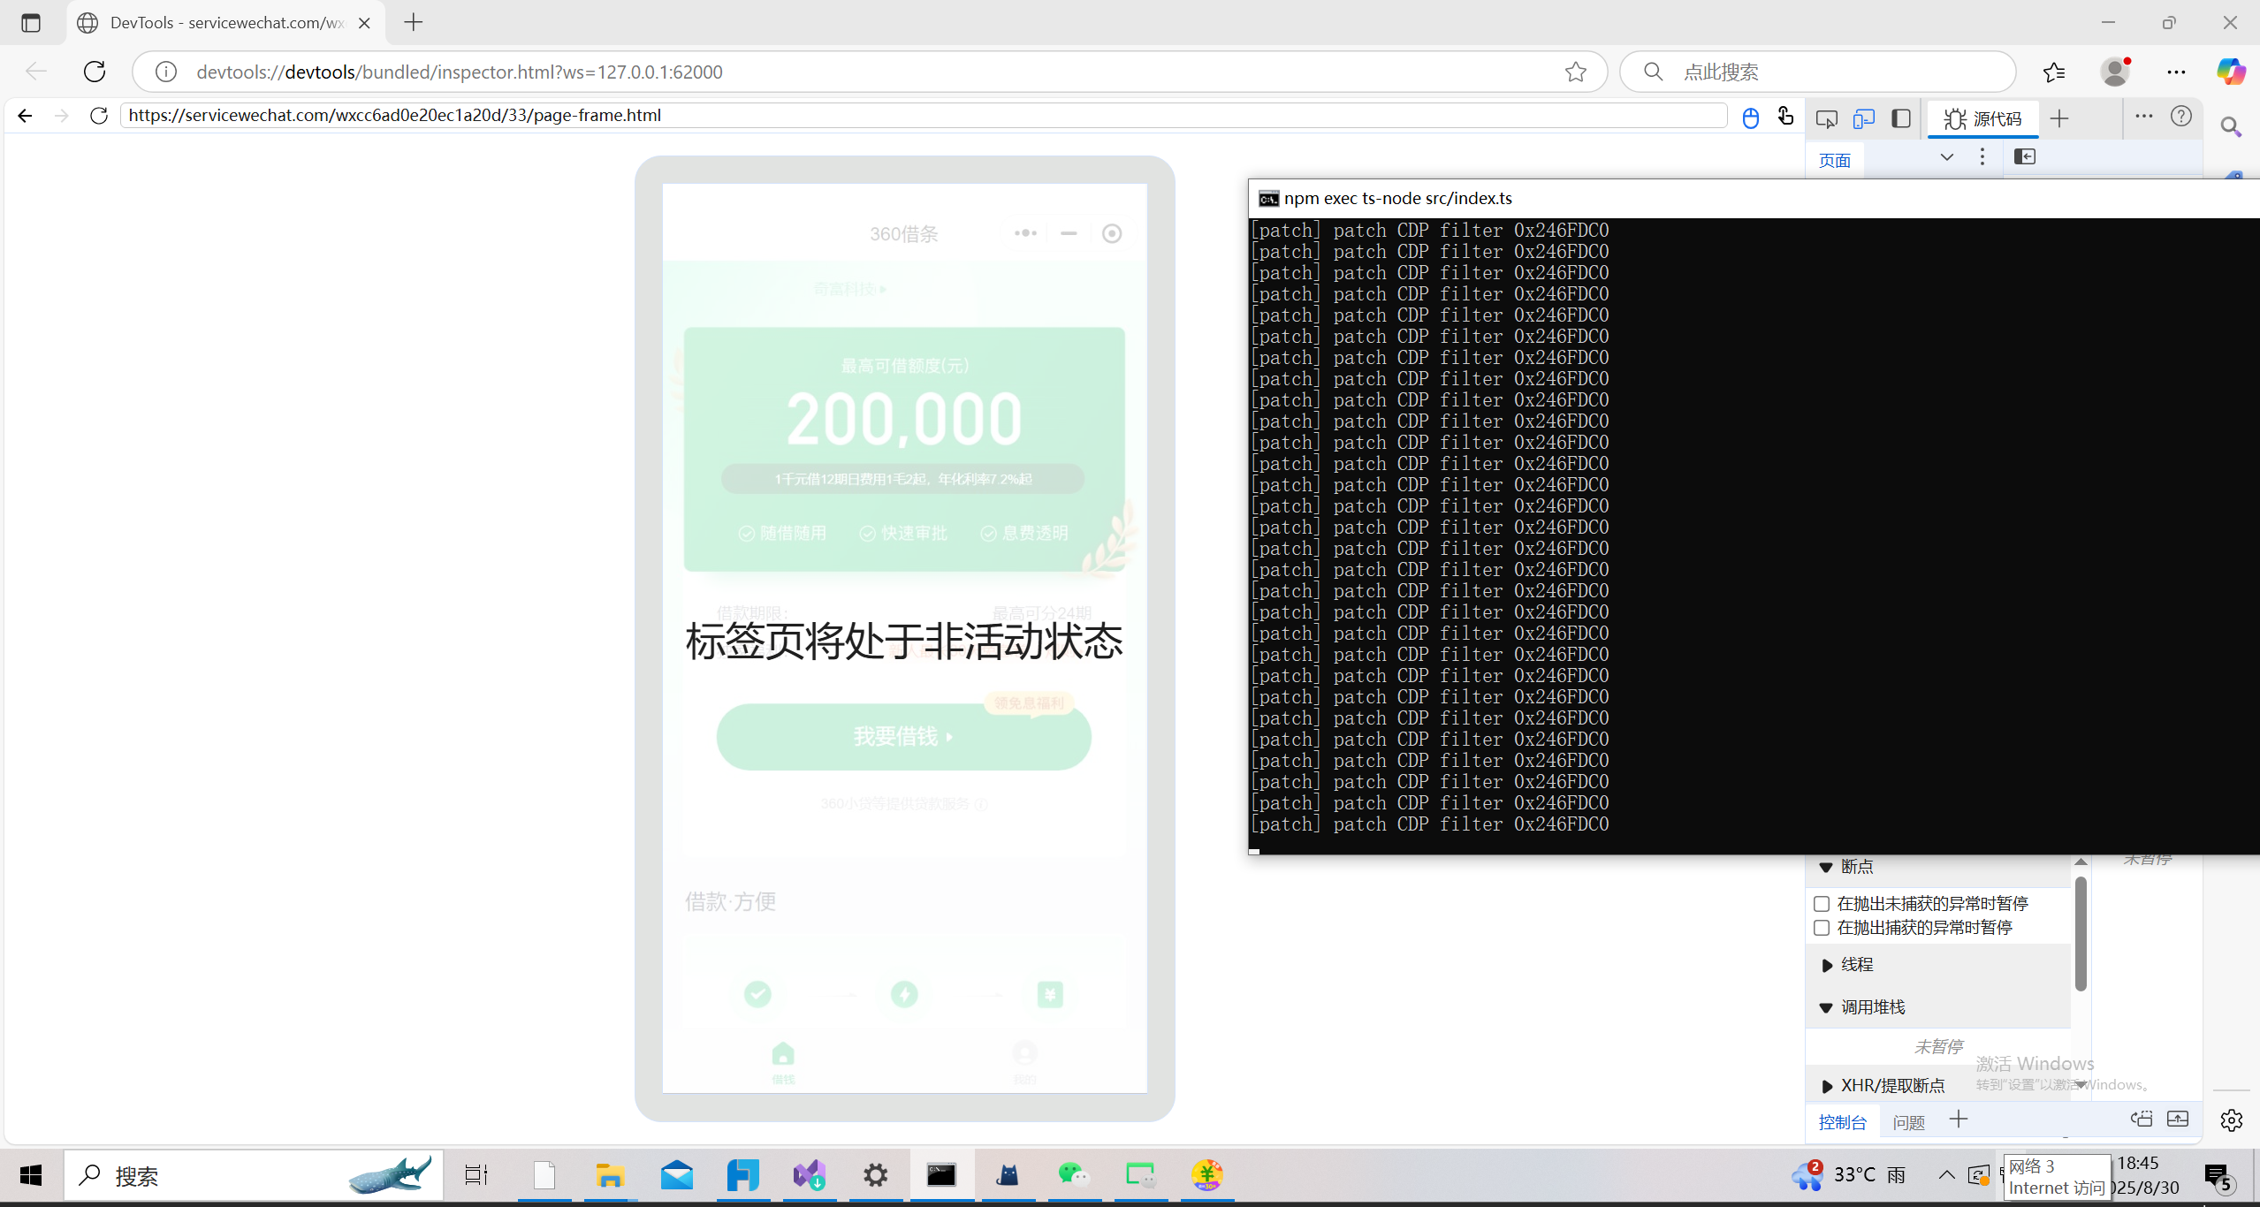Image resolution: width=2260 pixels, height=1207 pixels.
Task: Switch to the 源代码 Sources tab
Action: [1983, 119]
